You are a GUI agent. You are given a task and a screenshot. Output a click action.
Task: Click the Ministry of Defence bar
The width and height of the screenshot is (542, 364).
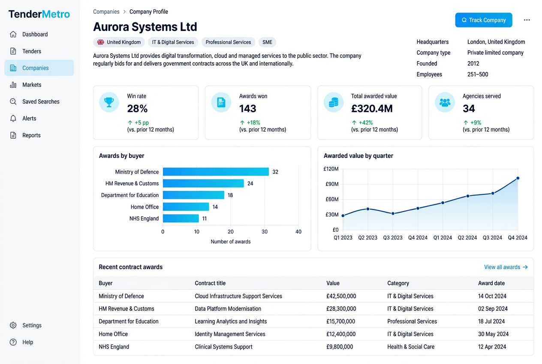[x=216, y=172]
